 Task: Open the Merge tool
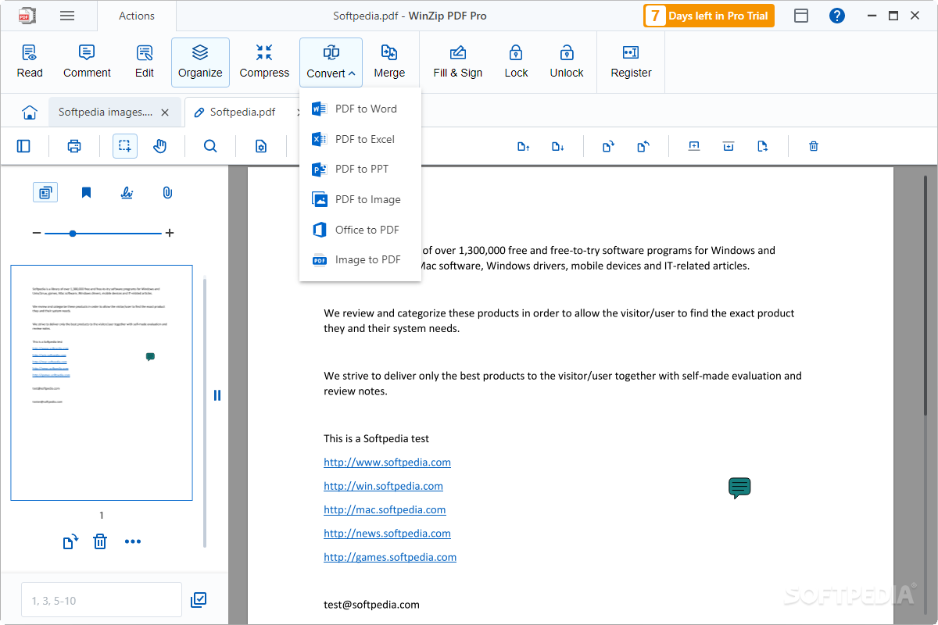389,62
